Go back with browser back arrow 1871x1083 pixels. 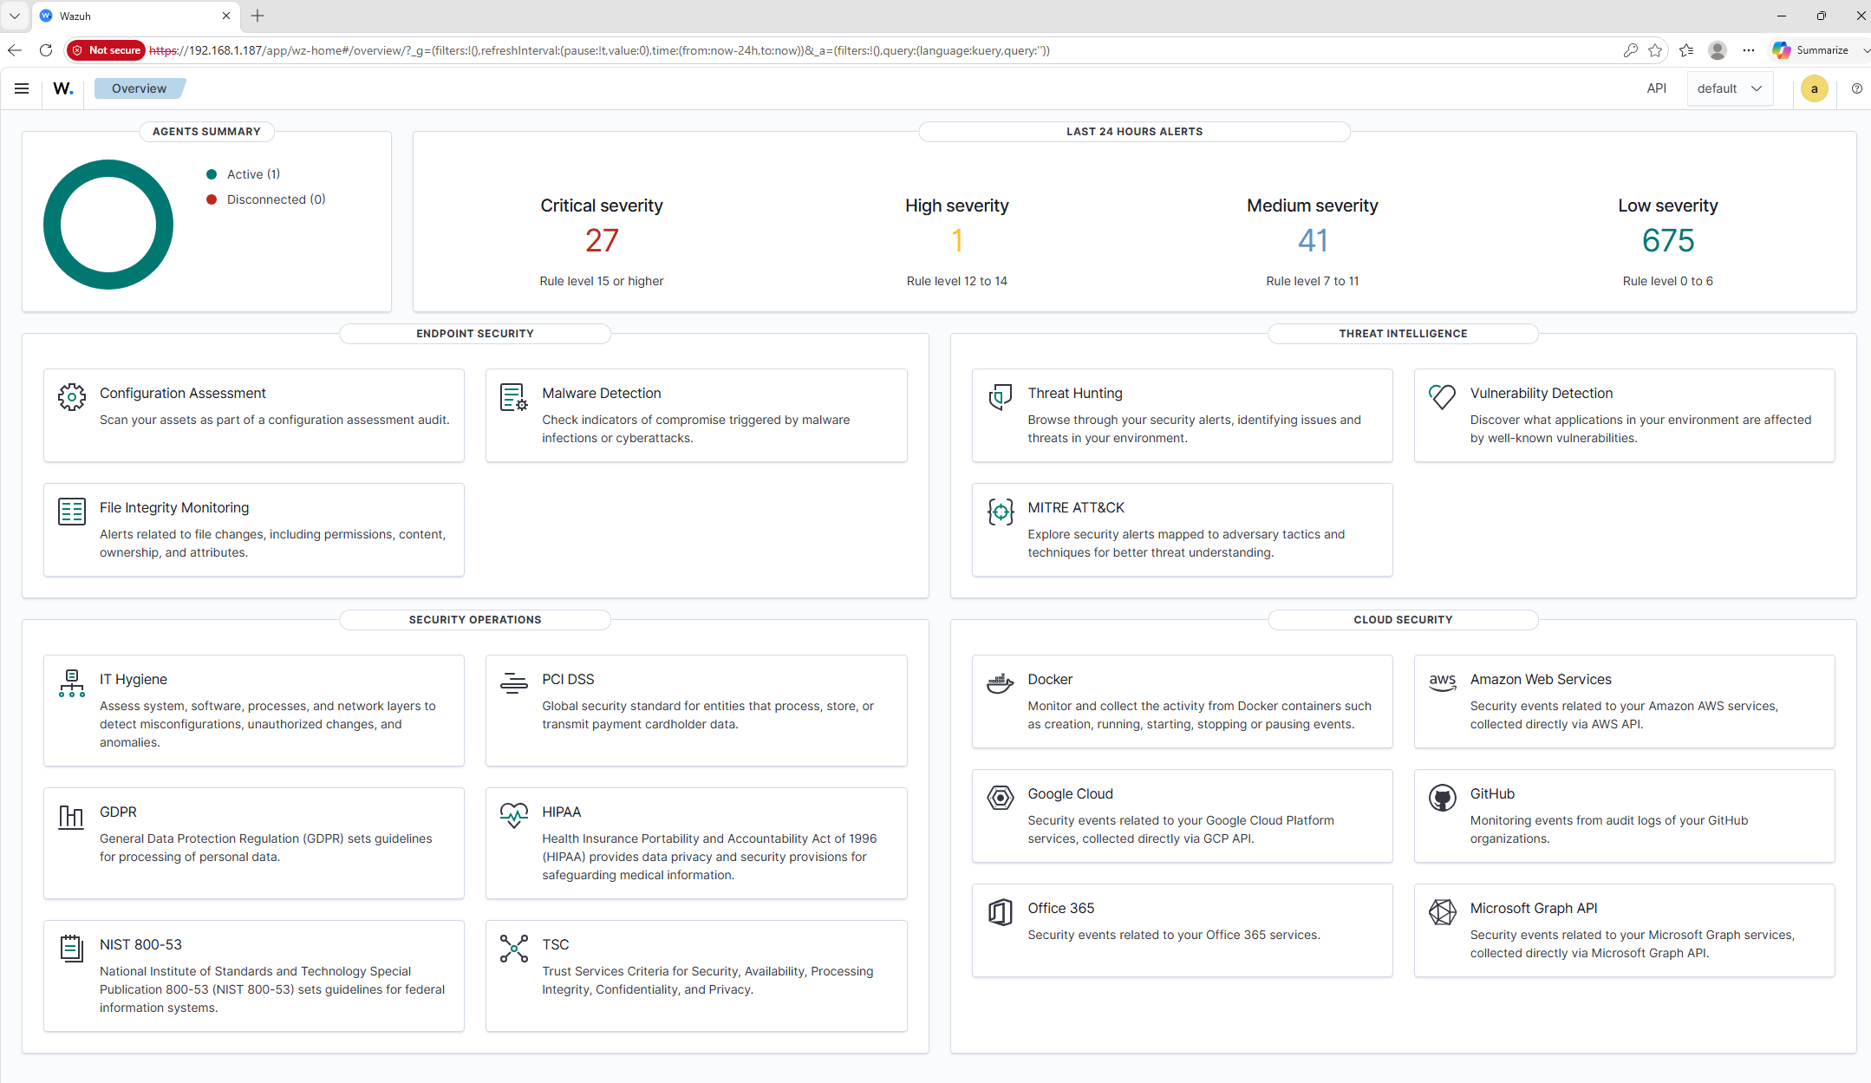pyautogui.click(x=15, y=50)
